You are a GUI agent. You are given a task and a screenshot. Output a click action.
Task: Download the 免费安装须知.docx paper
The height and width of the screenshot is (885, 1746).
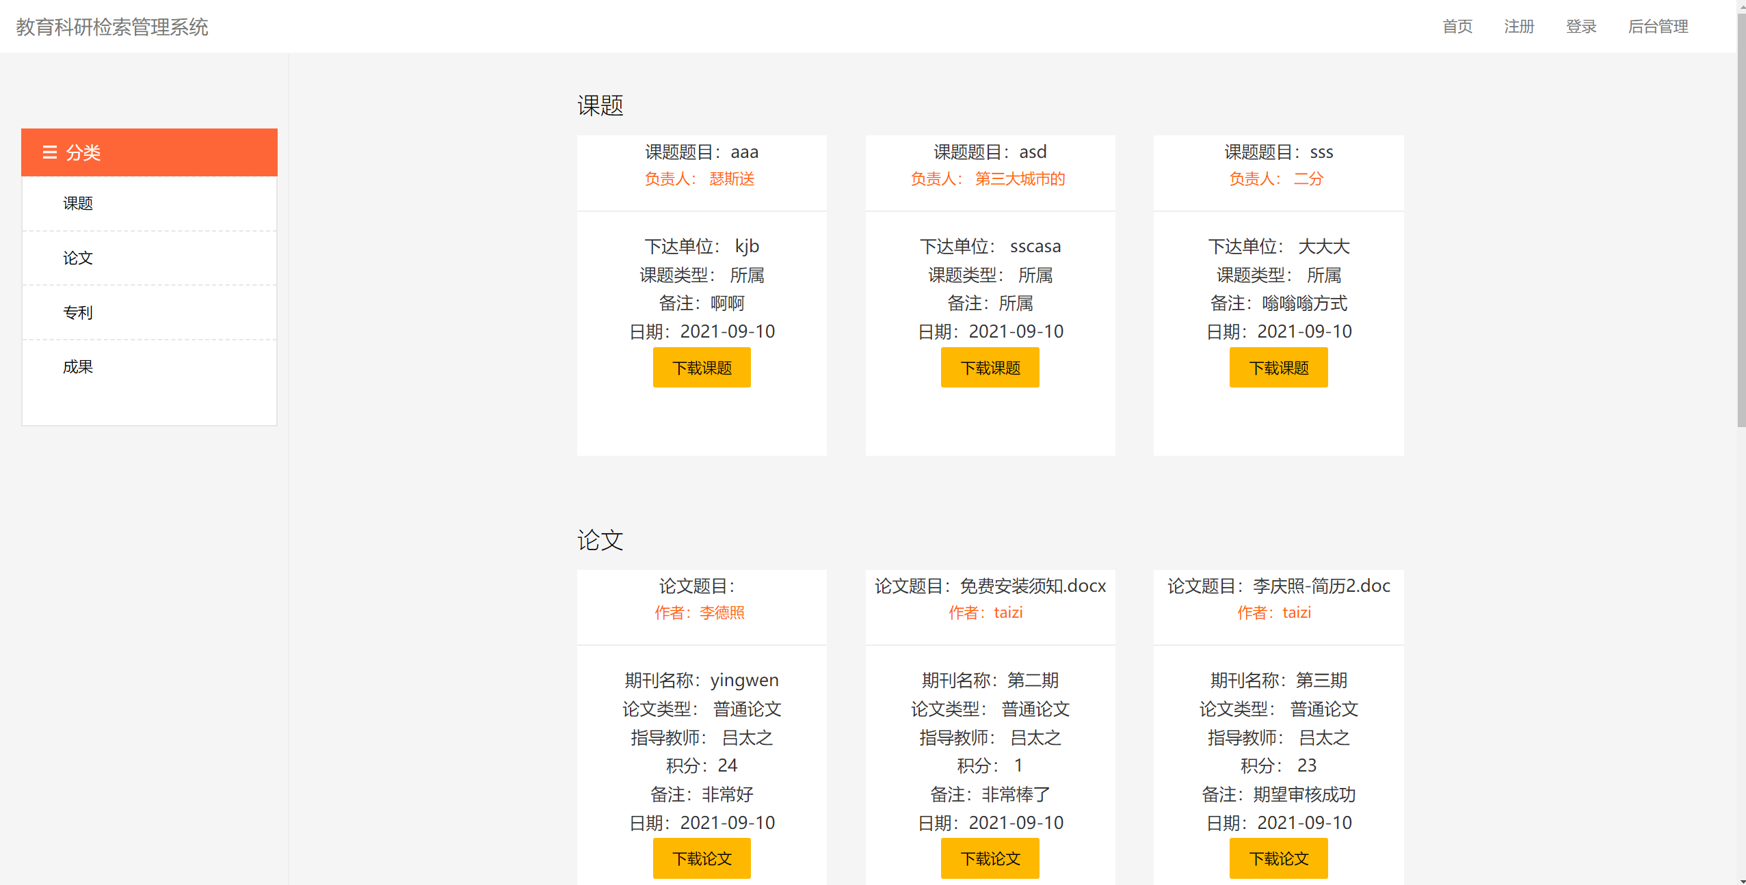(x=990, y=858)
